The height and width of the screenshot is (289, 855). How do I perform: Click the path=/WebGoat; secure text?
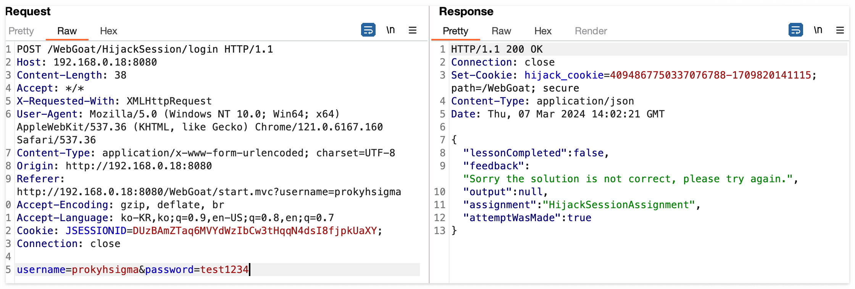tap(515, 88)
